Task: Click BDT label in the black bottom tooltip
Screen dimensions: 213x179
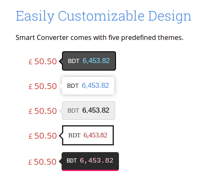Action: tap(72, 161)
